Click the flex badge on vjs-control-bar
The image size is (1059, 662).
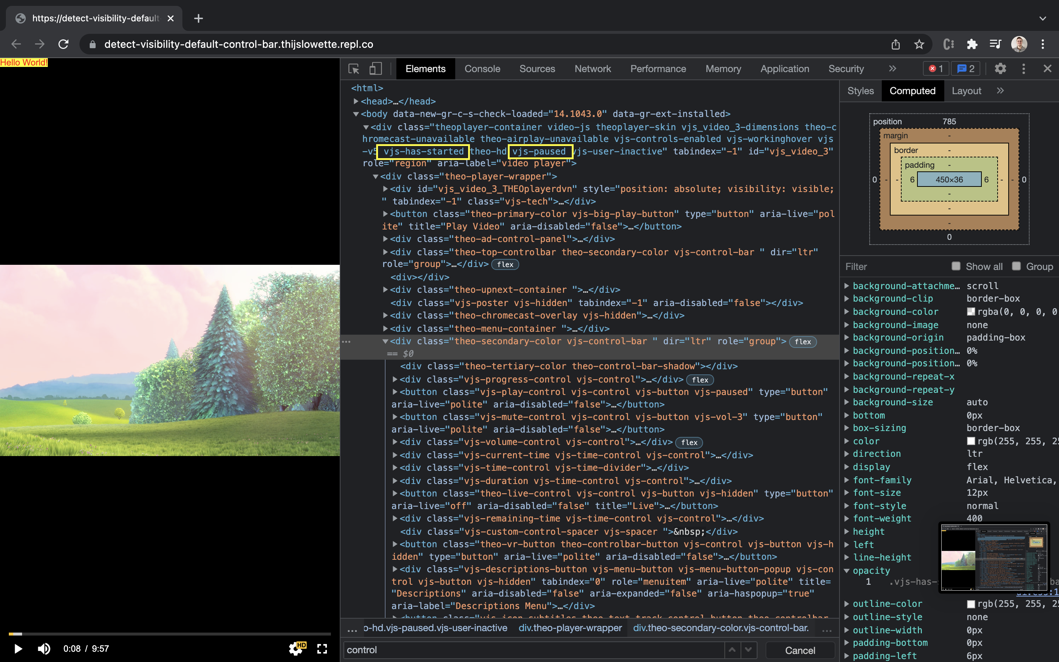pyautogui.click(x=803, y=342)
